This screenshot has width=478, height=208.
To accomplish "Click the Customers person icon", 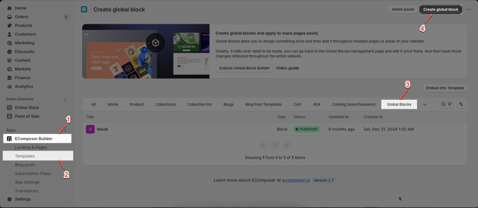I will [x=9, y=34].
